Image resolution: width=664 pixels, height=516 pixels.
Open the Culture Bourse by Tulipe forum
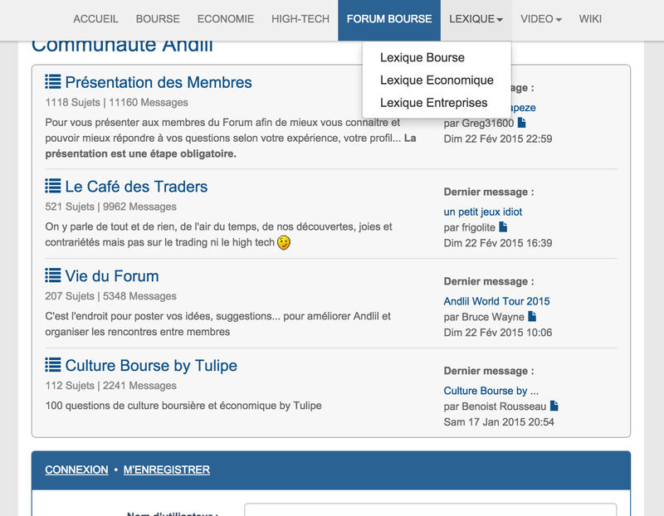(151, 365)
